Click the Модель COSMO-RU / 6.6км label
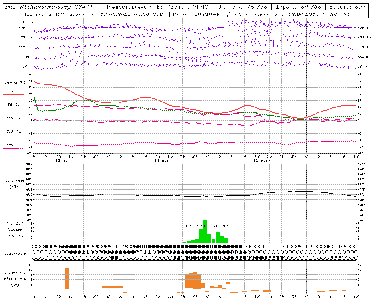The image size is (373, 299). click(210, 14)
